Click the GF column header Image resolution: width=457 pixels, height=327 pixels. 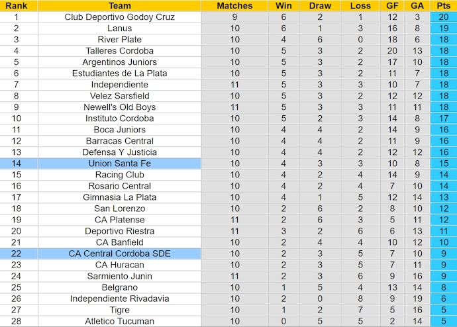click(x=392, y=6)
